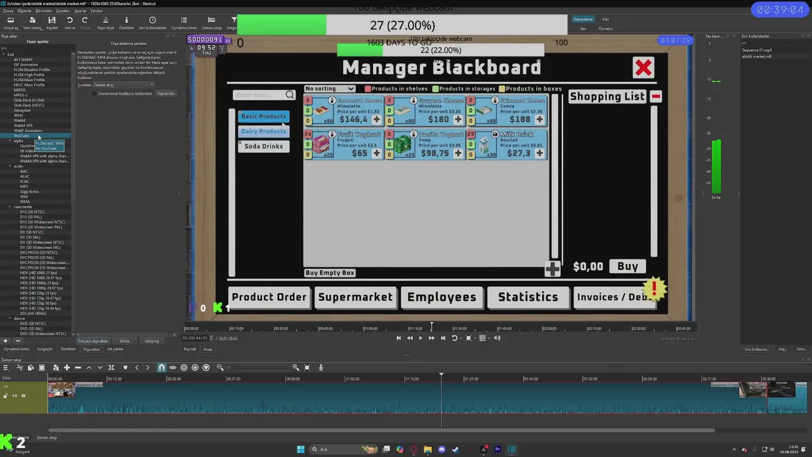The width and height of the screenshot is (812, 457).
Task: Overwrite clip with the down-chevron icon
Action: pos(100,368)
